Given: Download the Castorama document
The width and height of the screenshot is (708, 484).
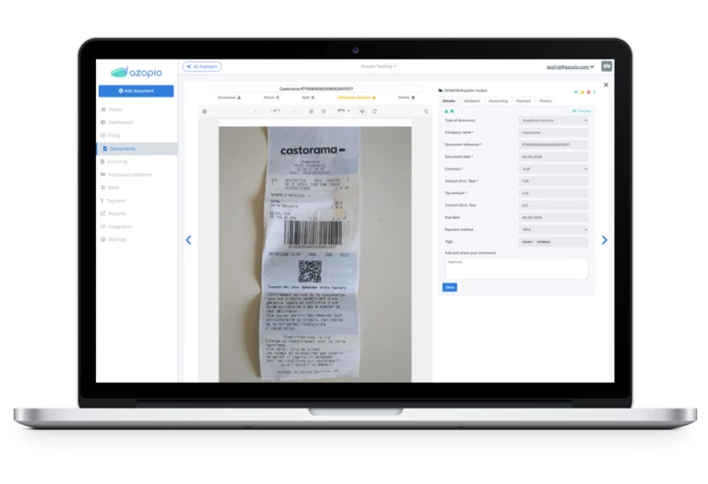Looking at the screenshot, I should pos(230,98).
